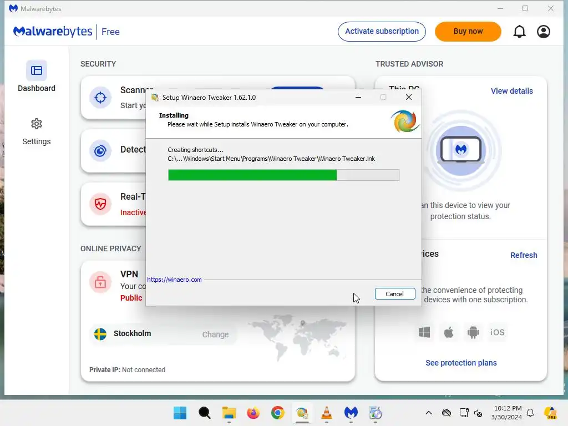Image resolution: width=568 pixels, height=426 pixels.
Task: Click the muted volume tray icon
Action: tap(478, 413)
